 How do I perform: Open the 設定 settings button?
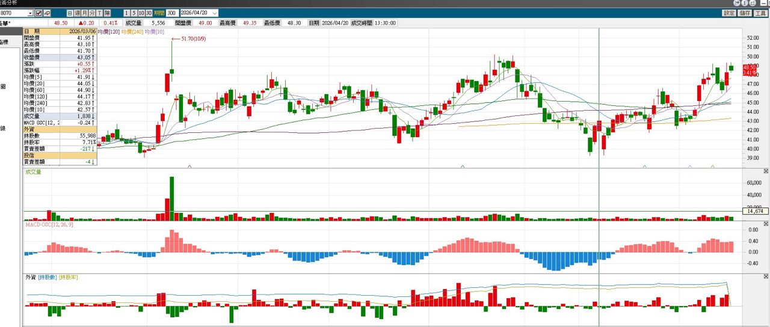point(729,13)
